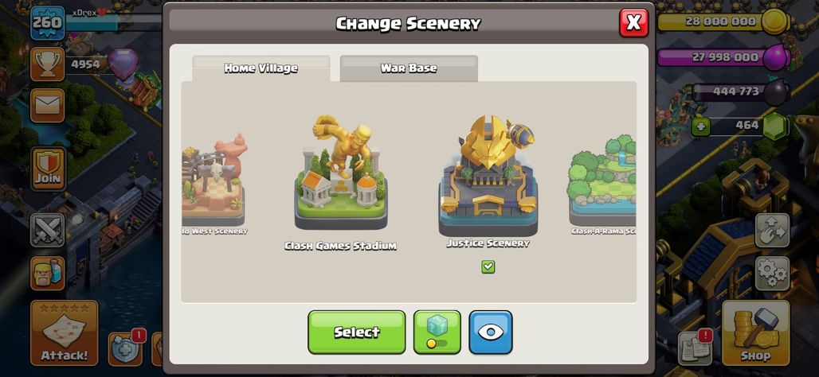Switch to the War Base tab

(409, 68)
